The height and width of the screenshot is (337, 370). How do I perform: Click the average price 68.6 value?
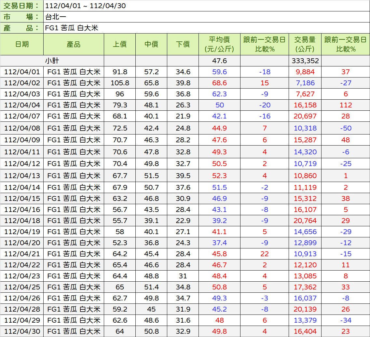click(219, 83)
